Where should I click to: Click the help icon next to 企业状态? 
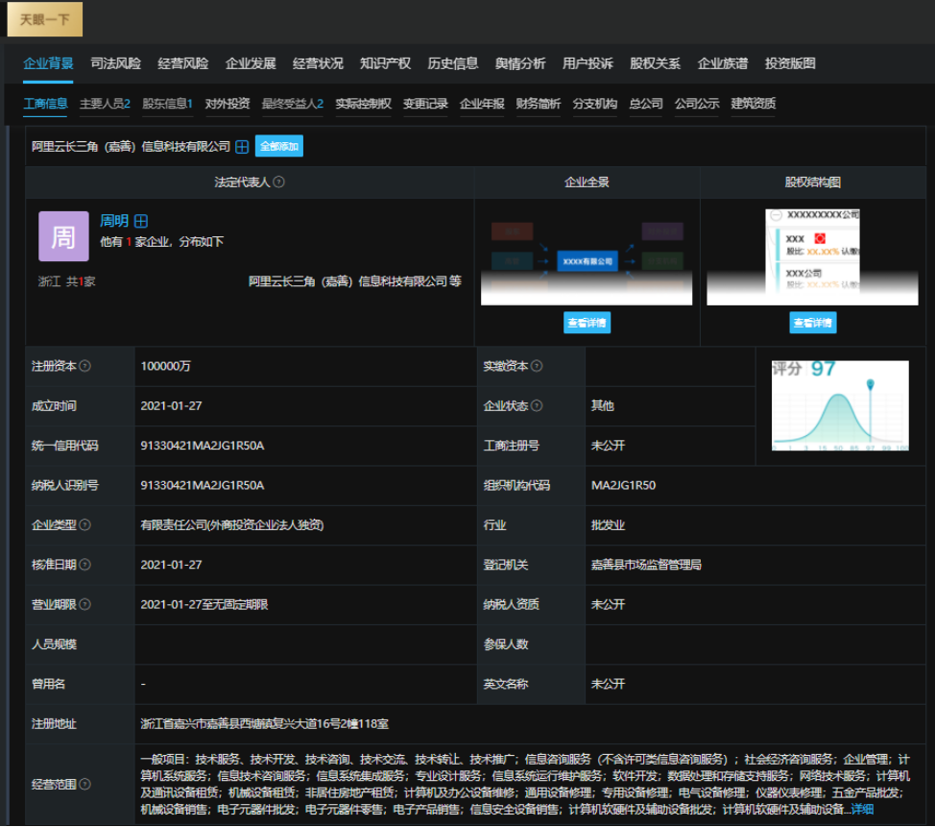[x=537, y=406]
